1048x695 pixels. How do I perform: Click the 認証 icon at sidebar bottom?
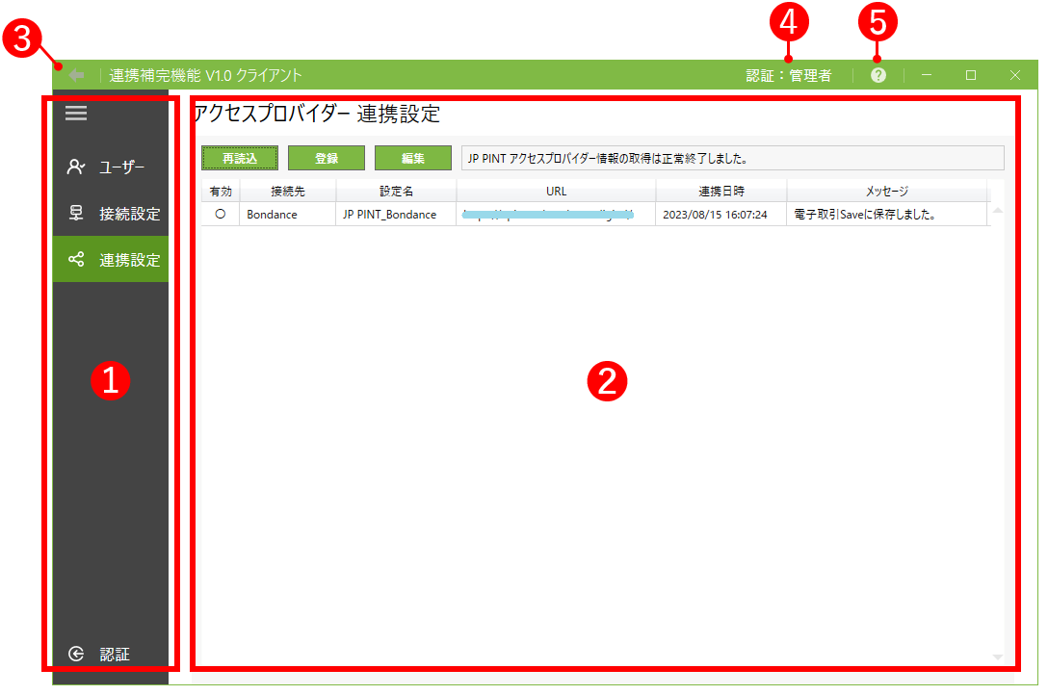(74, 654)
